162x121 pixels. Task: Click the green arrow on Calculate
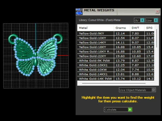click(x=130, y=110)
